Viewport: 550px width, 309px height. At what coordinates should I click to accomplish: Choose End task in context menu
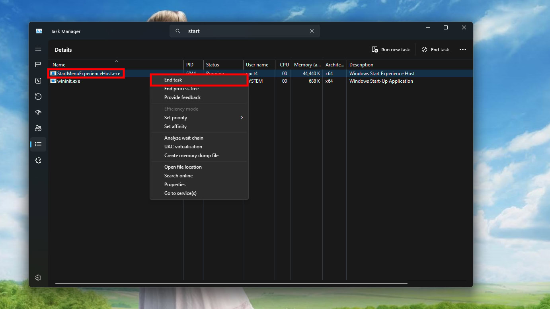tap(173, 80)
